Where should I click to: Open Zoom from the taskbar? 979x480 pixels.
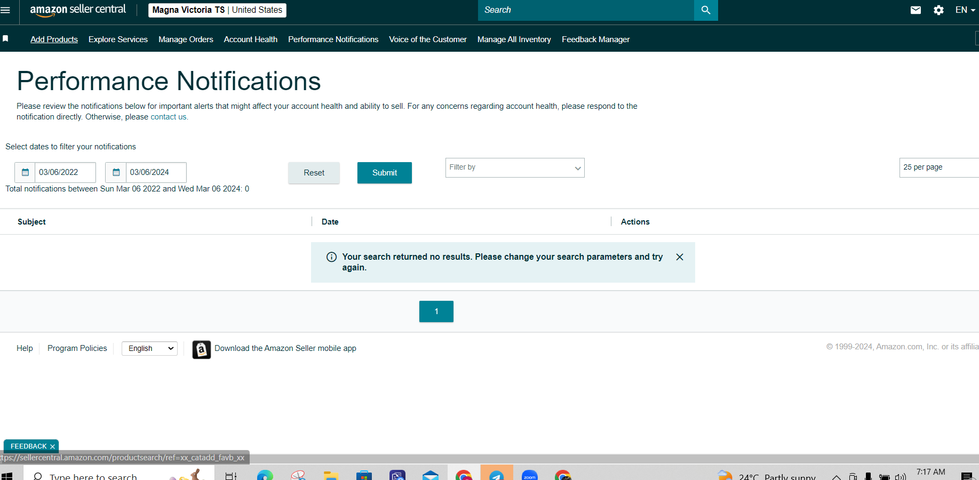530,475
